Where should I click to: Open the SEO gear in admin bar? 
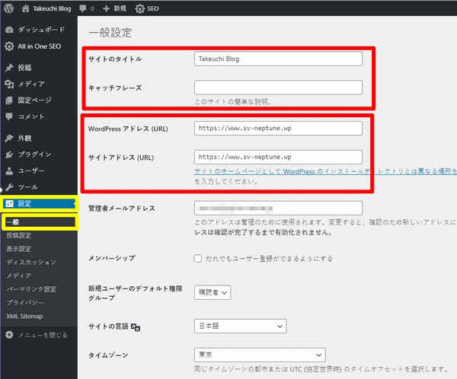[x=140, y=8]
